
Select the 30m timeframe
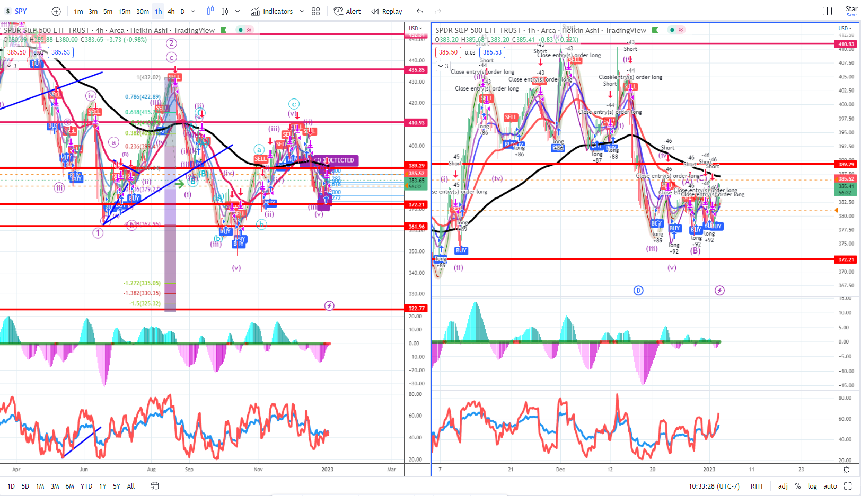(143, 11)
